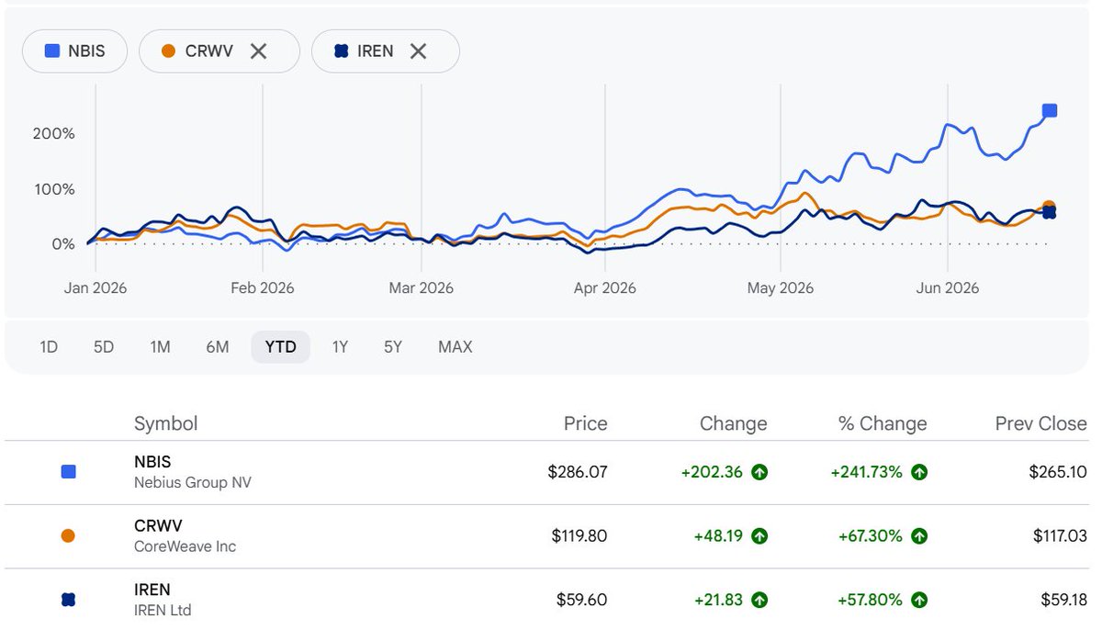The height and width of the screenshot is (641, 1102).
Task: Switch chart range to 6M
Action: (218, 347)
